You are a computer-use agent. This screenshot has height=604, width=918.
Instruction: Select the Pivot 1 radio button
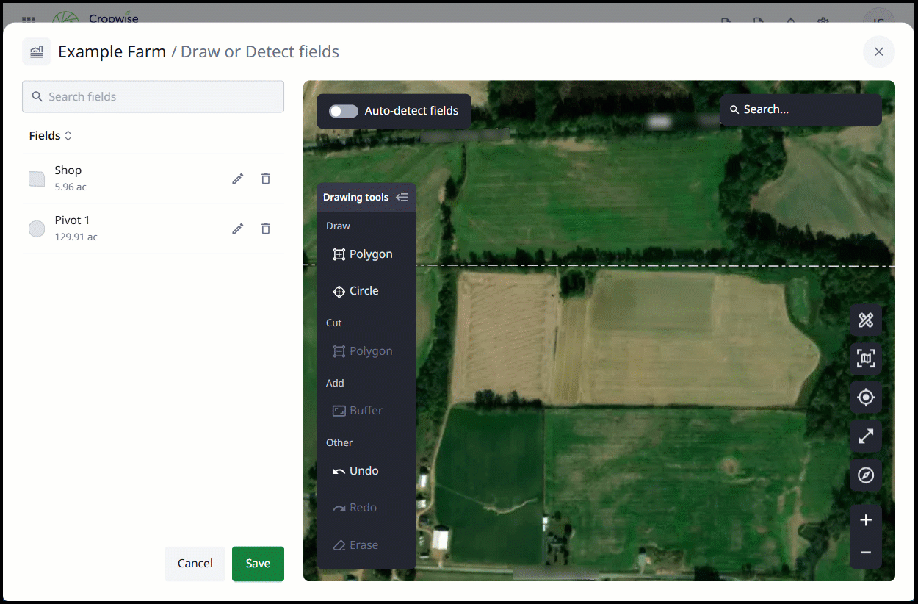[36, 229]
